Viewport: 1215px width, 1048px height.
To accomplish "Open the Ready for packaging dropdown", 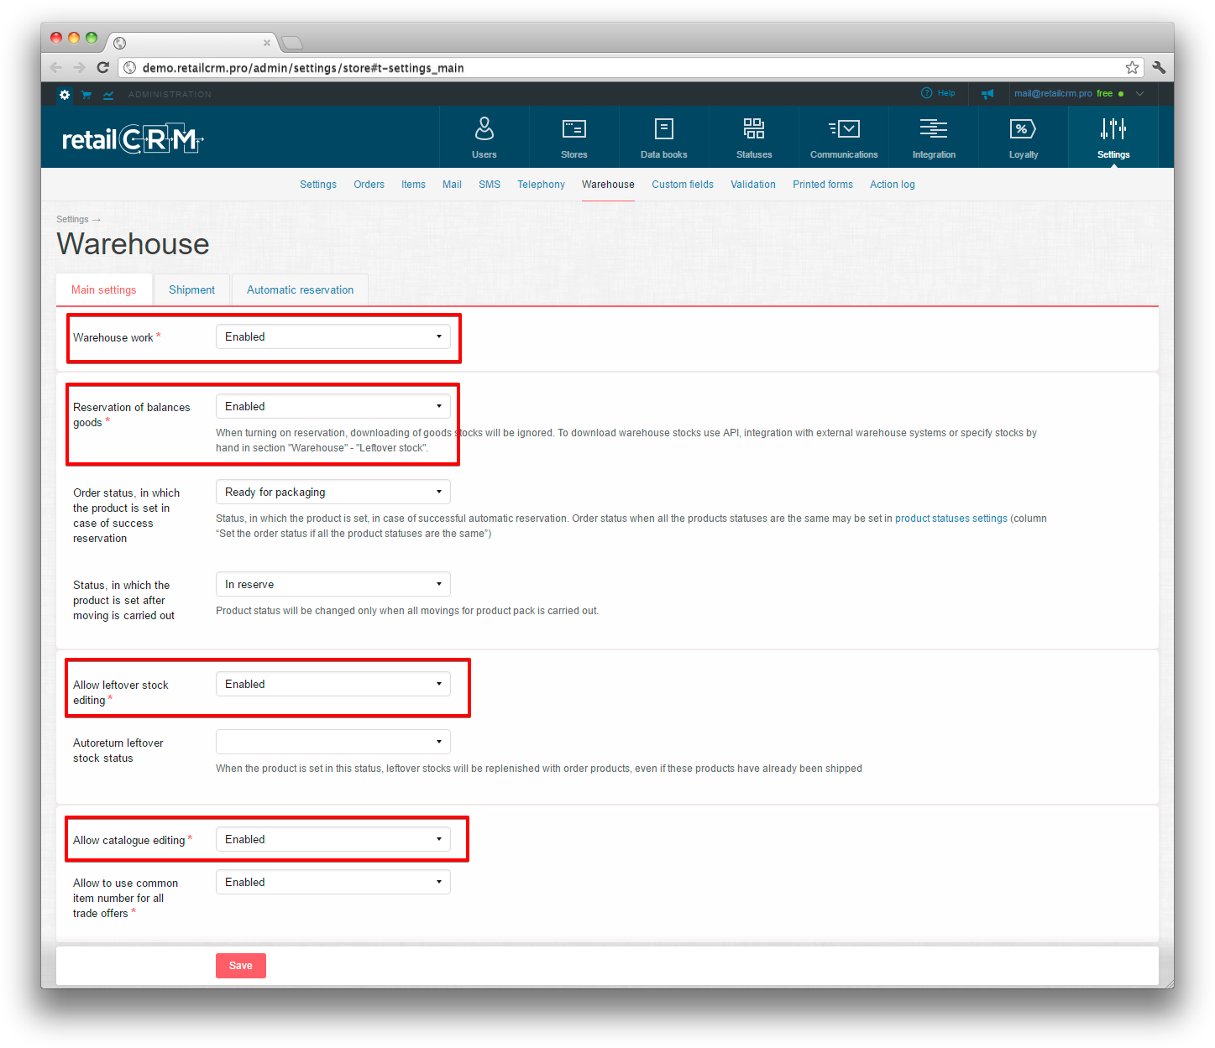I will [333, 492].
